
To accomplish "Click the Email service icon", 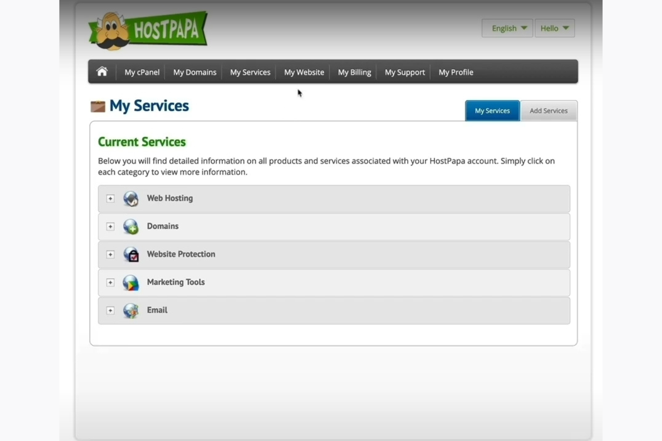I will [131, 311].
